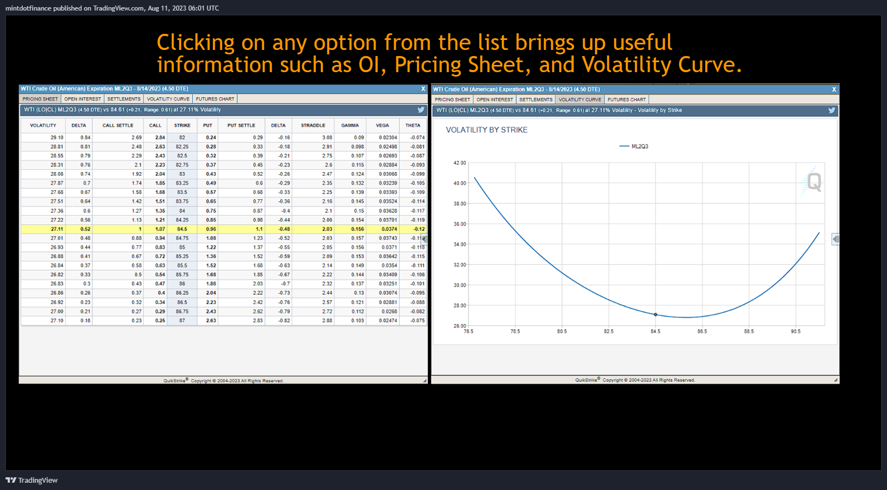Click the VOLATILITY column header
Image resolution: width=887 pixels, height=490 pixels.
click(43, 125)
